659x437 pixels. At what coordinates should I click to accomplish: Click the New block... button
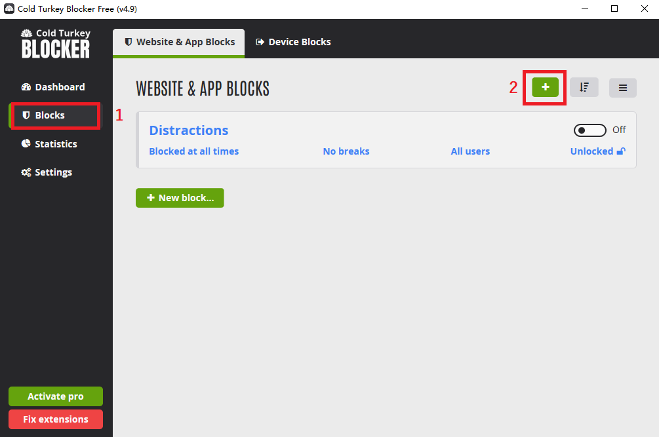coord(180,198)
